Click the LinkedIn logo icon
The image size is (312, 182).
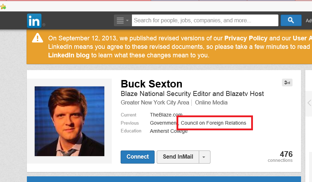click(34, 21)
